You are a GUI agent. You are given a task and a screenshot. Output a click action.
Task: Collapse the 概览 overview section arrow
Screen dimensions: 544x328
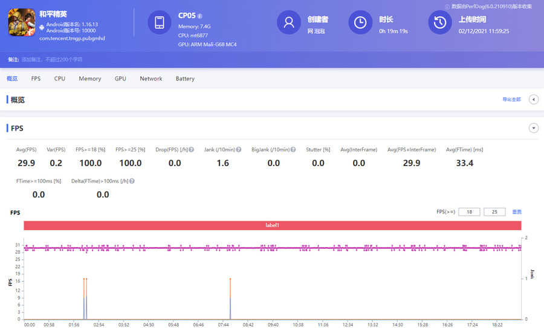pos(534,100)
